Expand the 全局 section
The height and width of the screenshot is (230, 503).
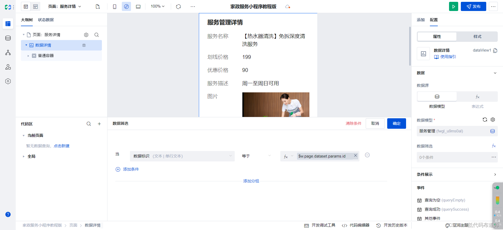(x=23, y=156)
